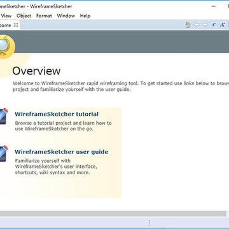Image resolution: width=229 pixels, height=229 pixels.
Task: Close the Welcome tab
Action: coord(16,25)
